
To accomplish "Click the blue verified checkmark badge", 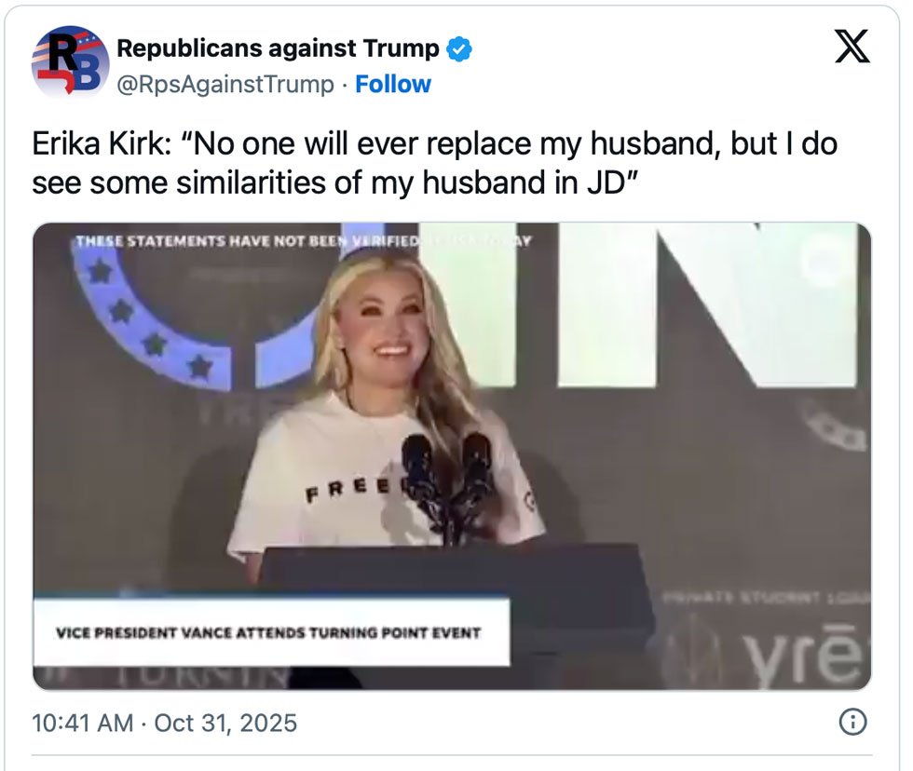I will [x=459, y=48].
